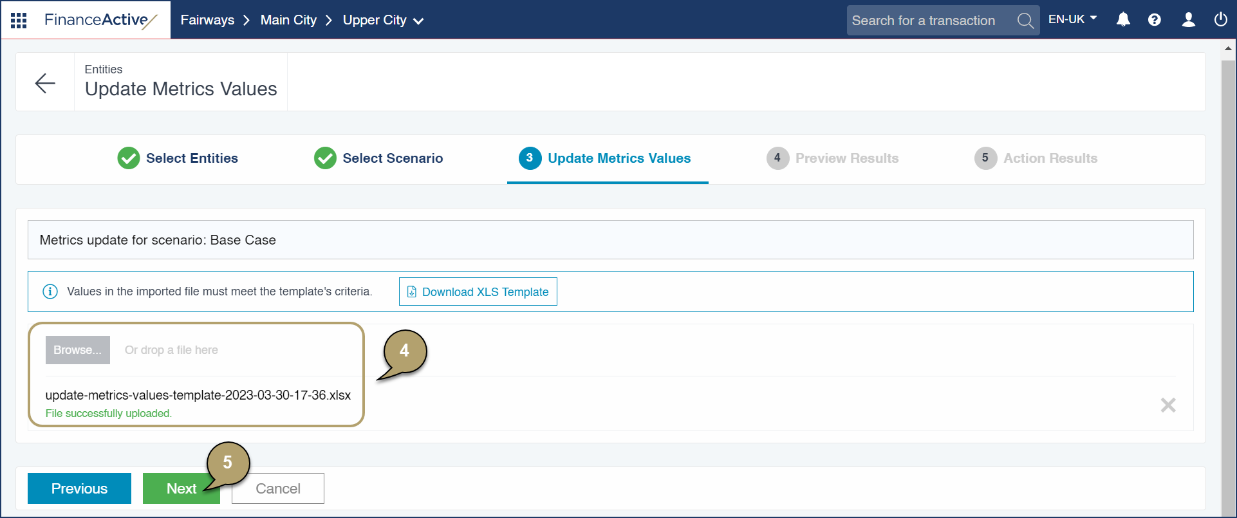Expand the Upper City dropdown
The width and height of the screenshot is (1237, 518).
pos(383,20)
